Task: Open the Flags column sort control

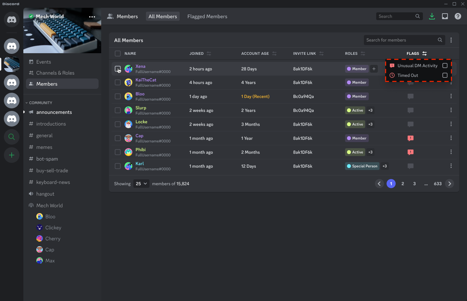Action: point(425,53)
